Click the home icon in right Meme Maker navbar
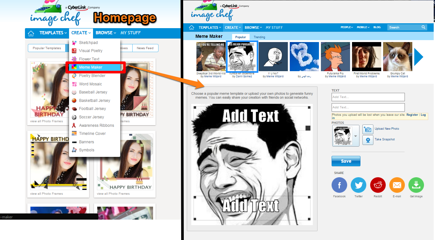The image size is (435, 240). [192, 27]
